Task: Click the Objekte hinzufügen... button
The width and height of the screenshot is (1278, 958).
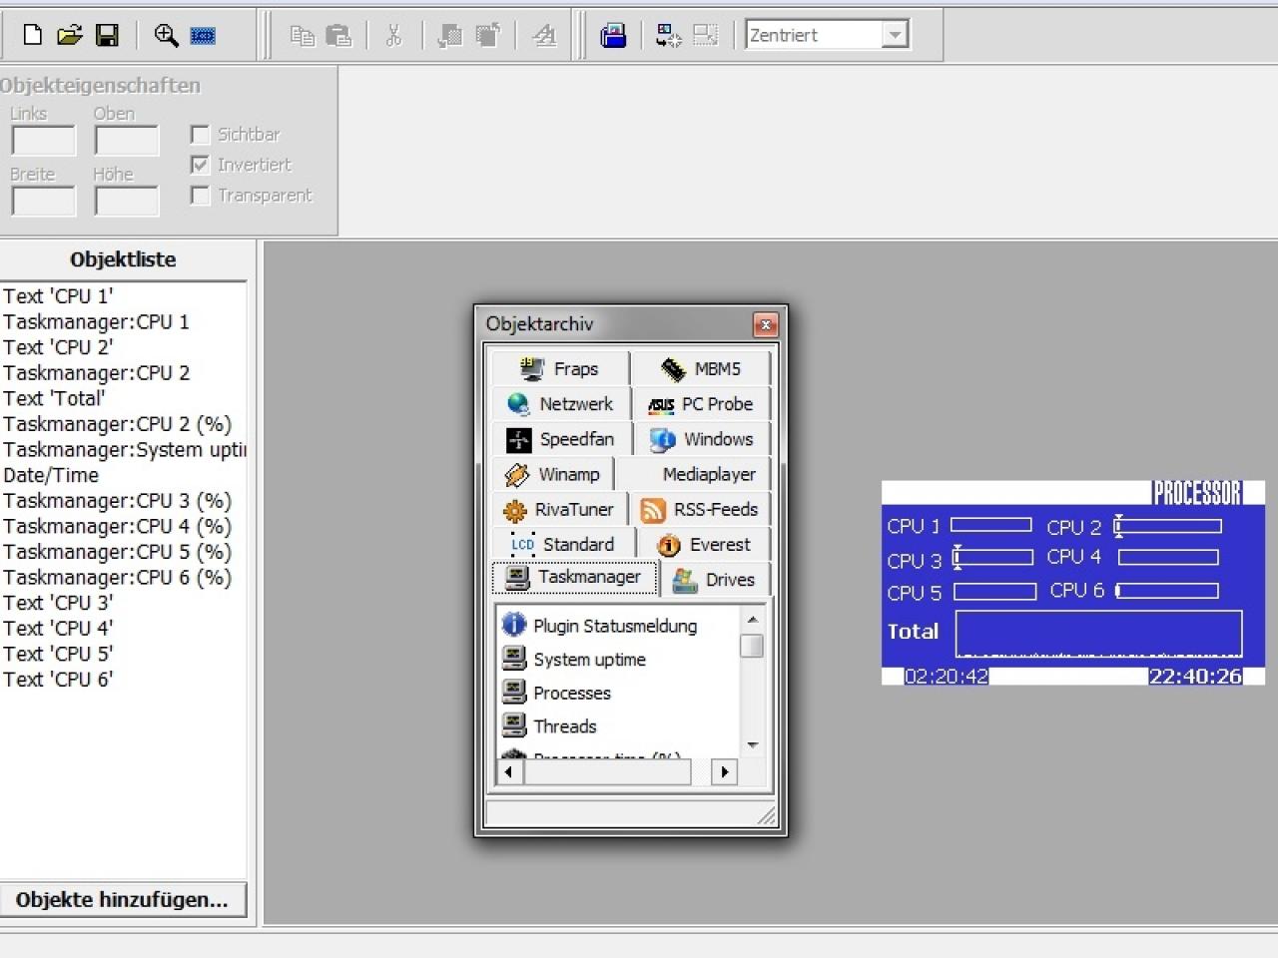Action: [x=122, y=900]
